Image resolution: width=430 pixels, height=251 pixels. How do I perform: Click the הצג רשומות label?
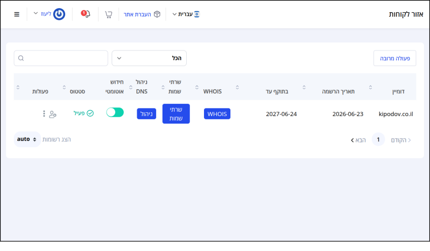57,140
